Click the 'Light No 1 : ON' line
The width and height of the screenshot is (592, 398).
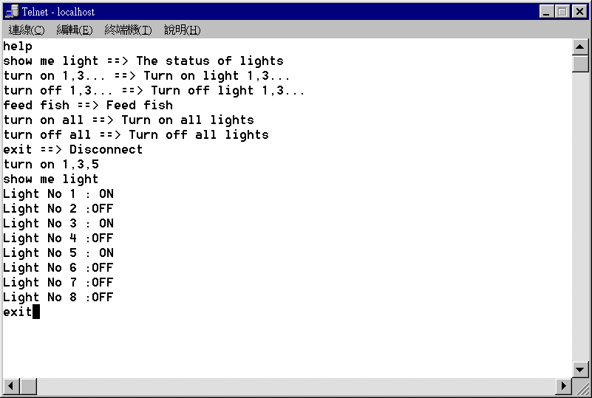point(58,194)
